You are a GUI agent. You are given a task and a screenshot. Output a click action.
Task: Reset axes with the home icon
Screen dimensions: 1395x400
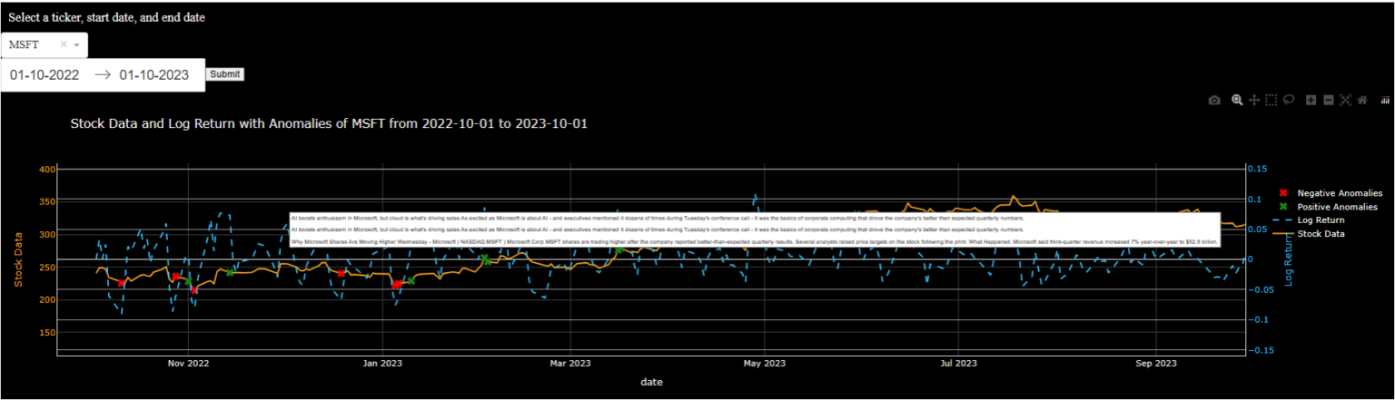click(x=1362, y=101)
